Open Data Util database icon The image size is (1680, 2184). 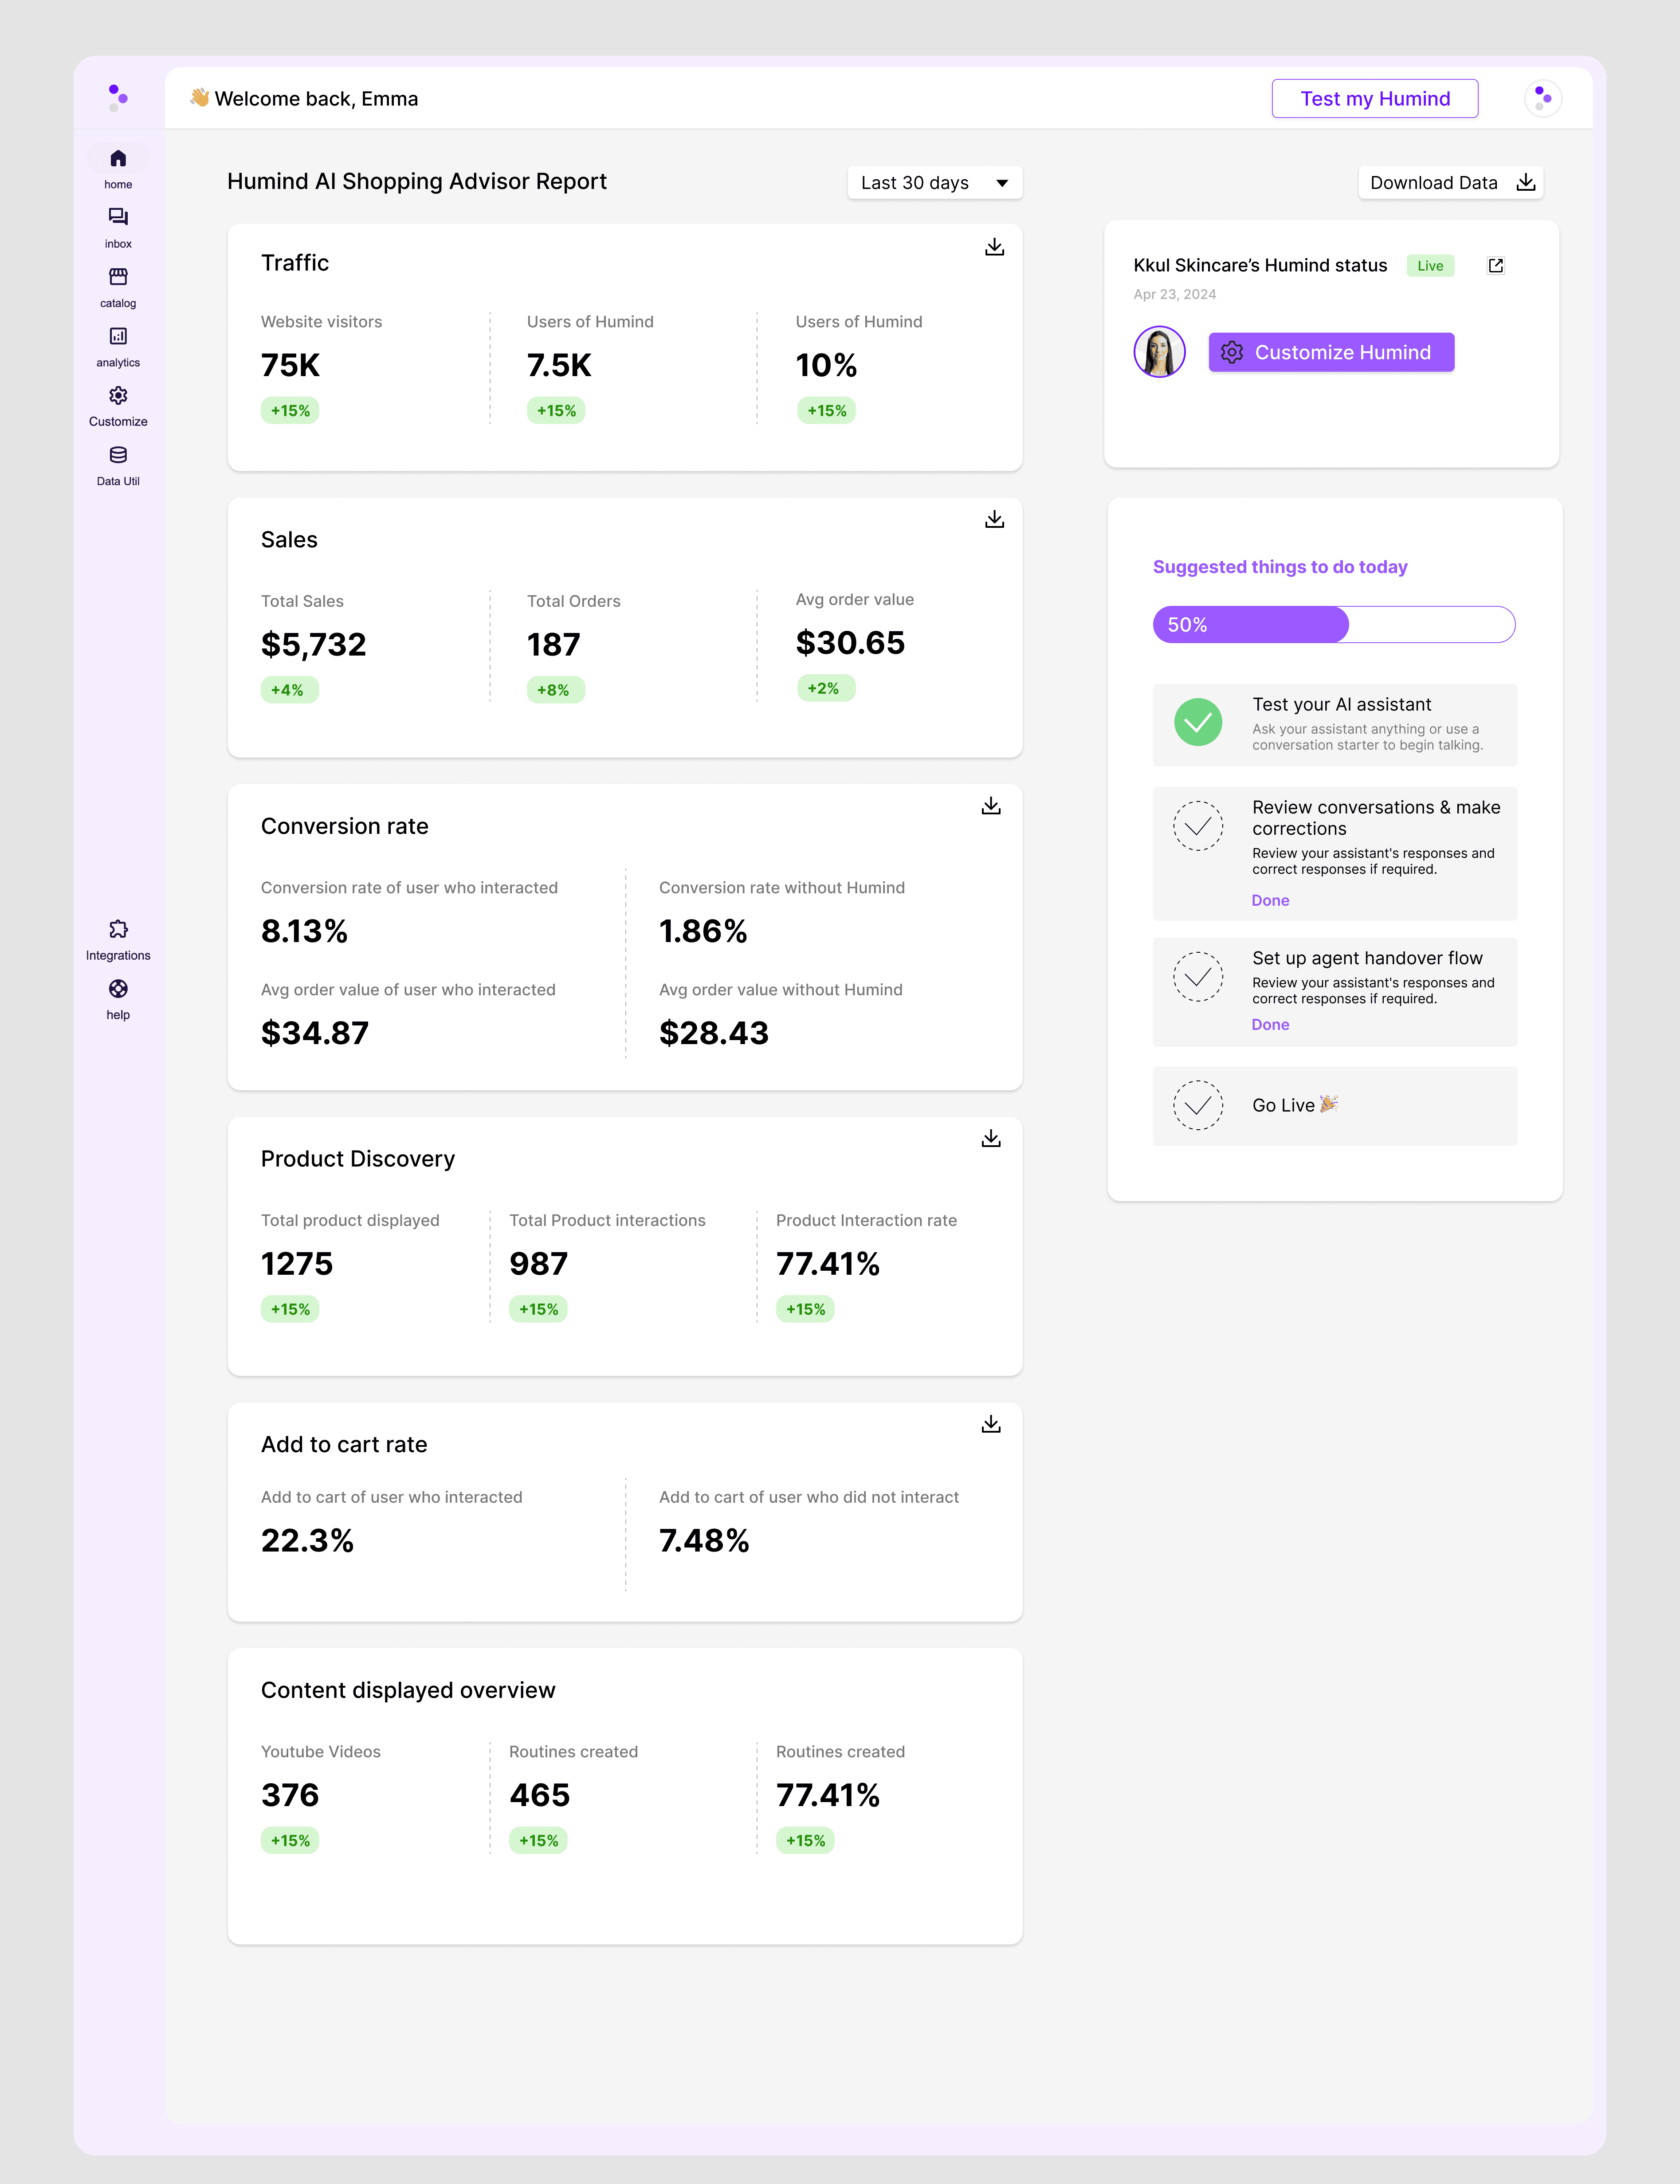[118, 455]
